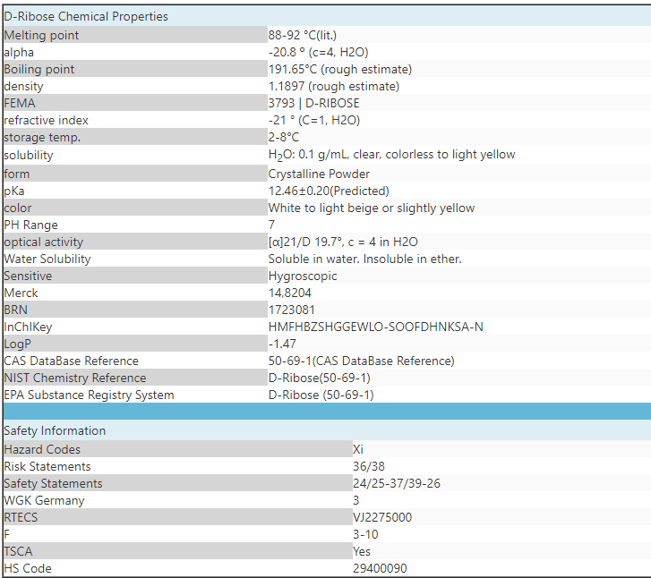Select the Hazard Codes value Xi
Image resolution: width=651 pixels, height=578 pixels.
pos(358,449)
